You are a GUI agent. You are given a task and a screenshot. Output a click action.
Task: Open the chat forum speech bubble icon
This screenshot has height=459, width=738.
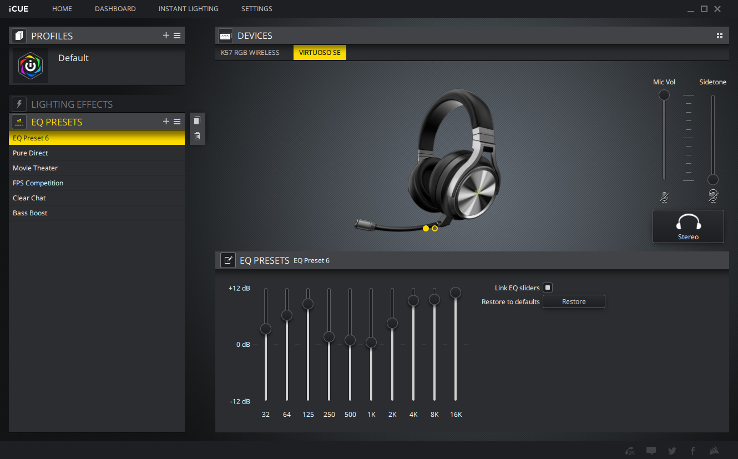[651, 451]
